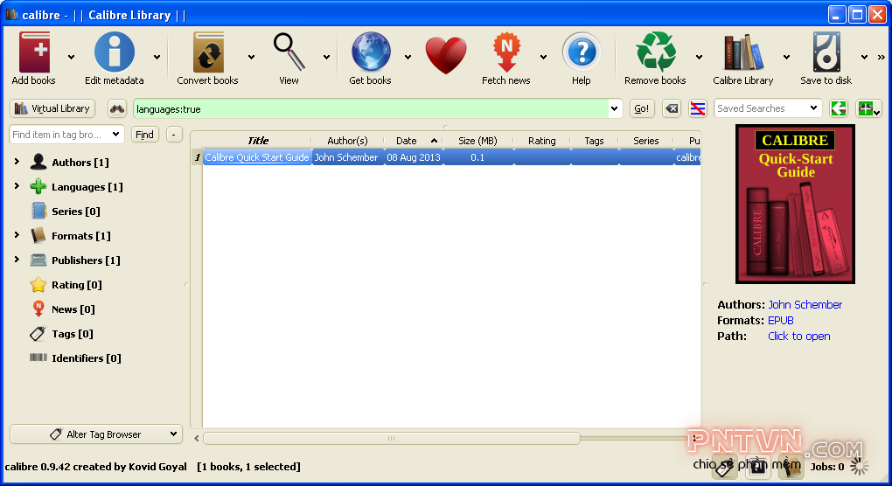Screen dimensions: 892x486
Task: Open the Edit metadata dropdown arrow
Action: coord(157,57)
